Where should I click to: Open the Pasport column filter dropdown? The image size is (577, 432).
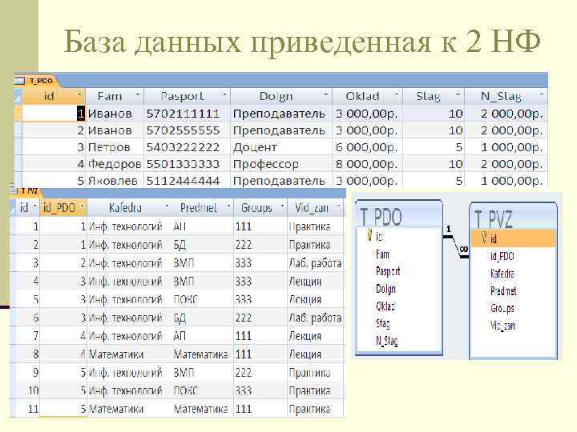(x=224, y=94)
